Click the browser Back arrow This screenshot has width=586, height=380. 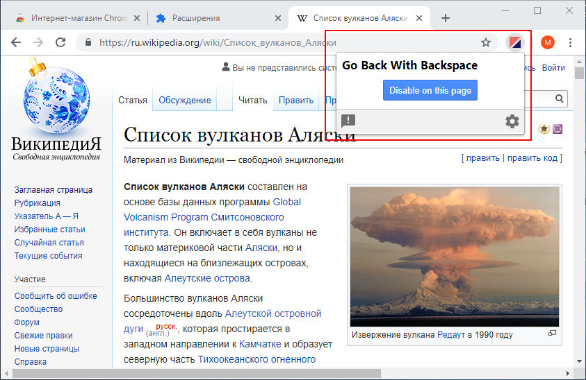tap(16, 42)
